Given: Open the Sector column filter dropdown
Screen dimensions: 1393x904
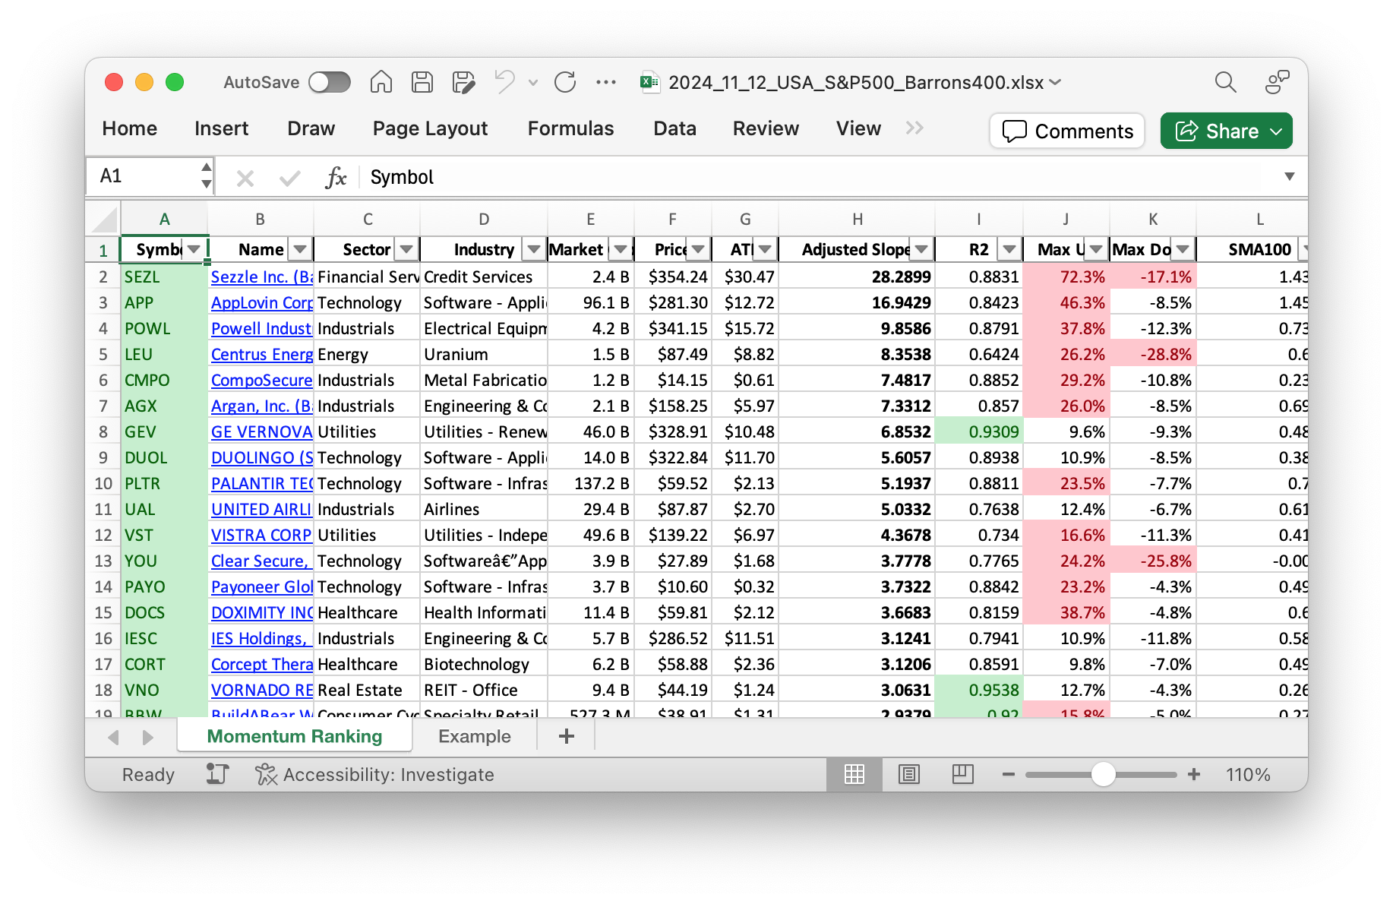Looking at the screenshot, I should (407, 249).
